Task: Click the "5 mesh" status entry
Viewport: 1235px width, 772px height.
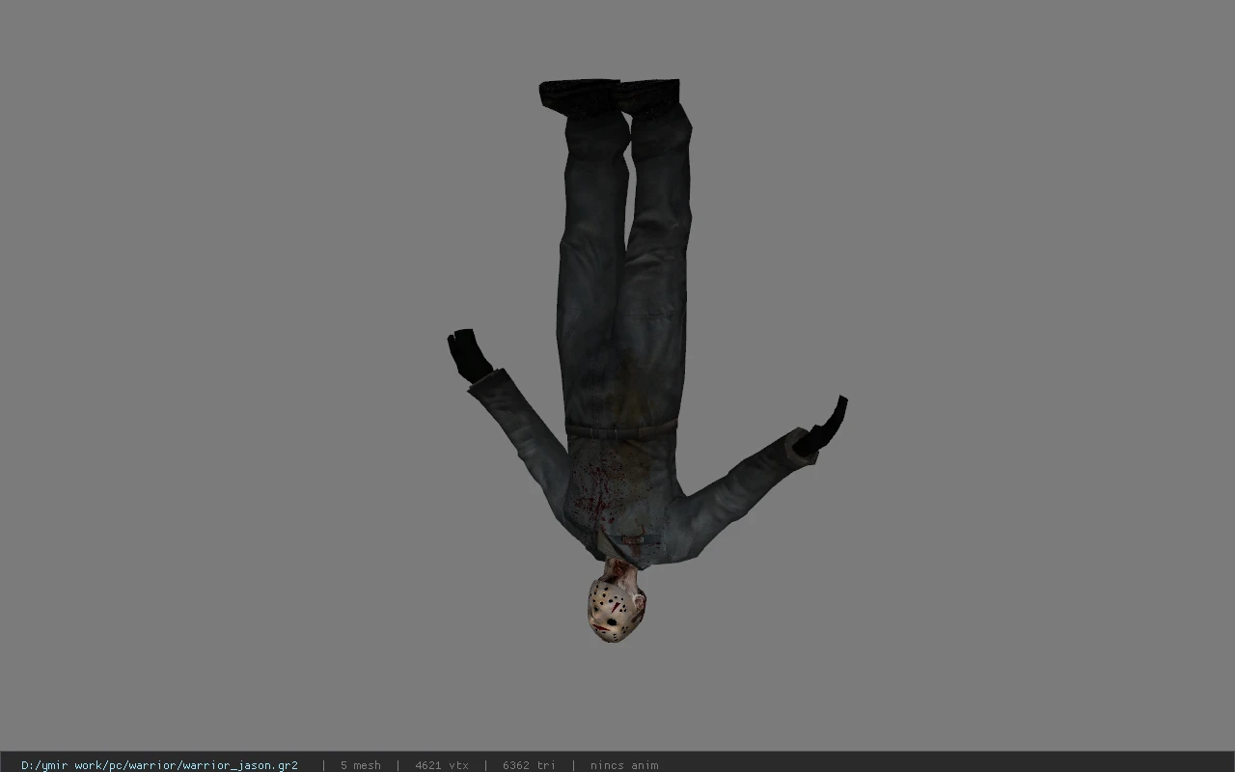Action: tap(360, 765)
